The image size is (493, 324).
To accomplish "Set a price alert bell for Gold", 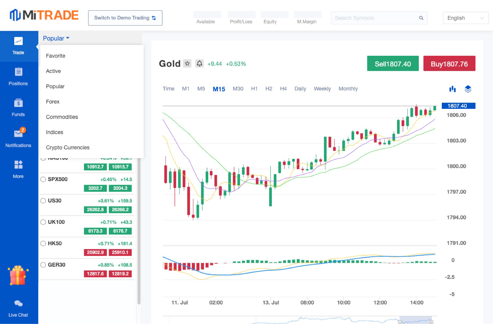I will pyautogui.click(x=199, y=64).
